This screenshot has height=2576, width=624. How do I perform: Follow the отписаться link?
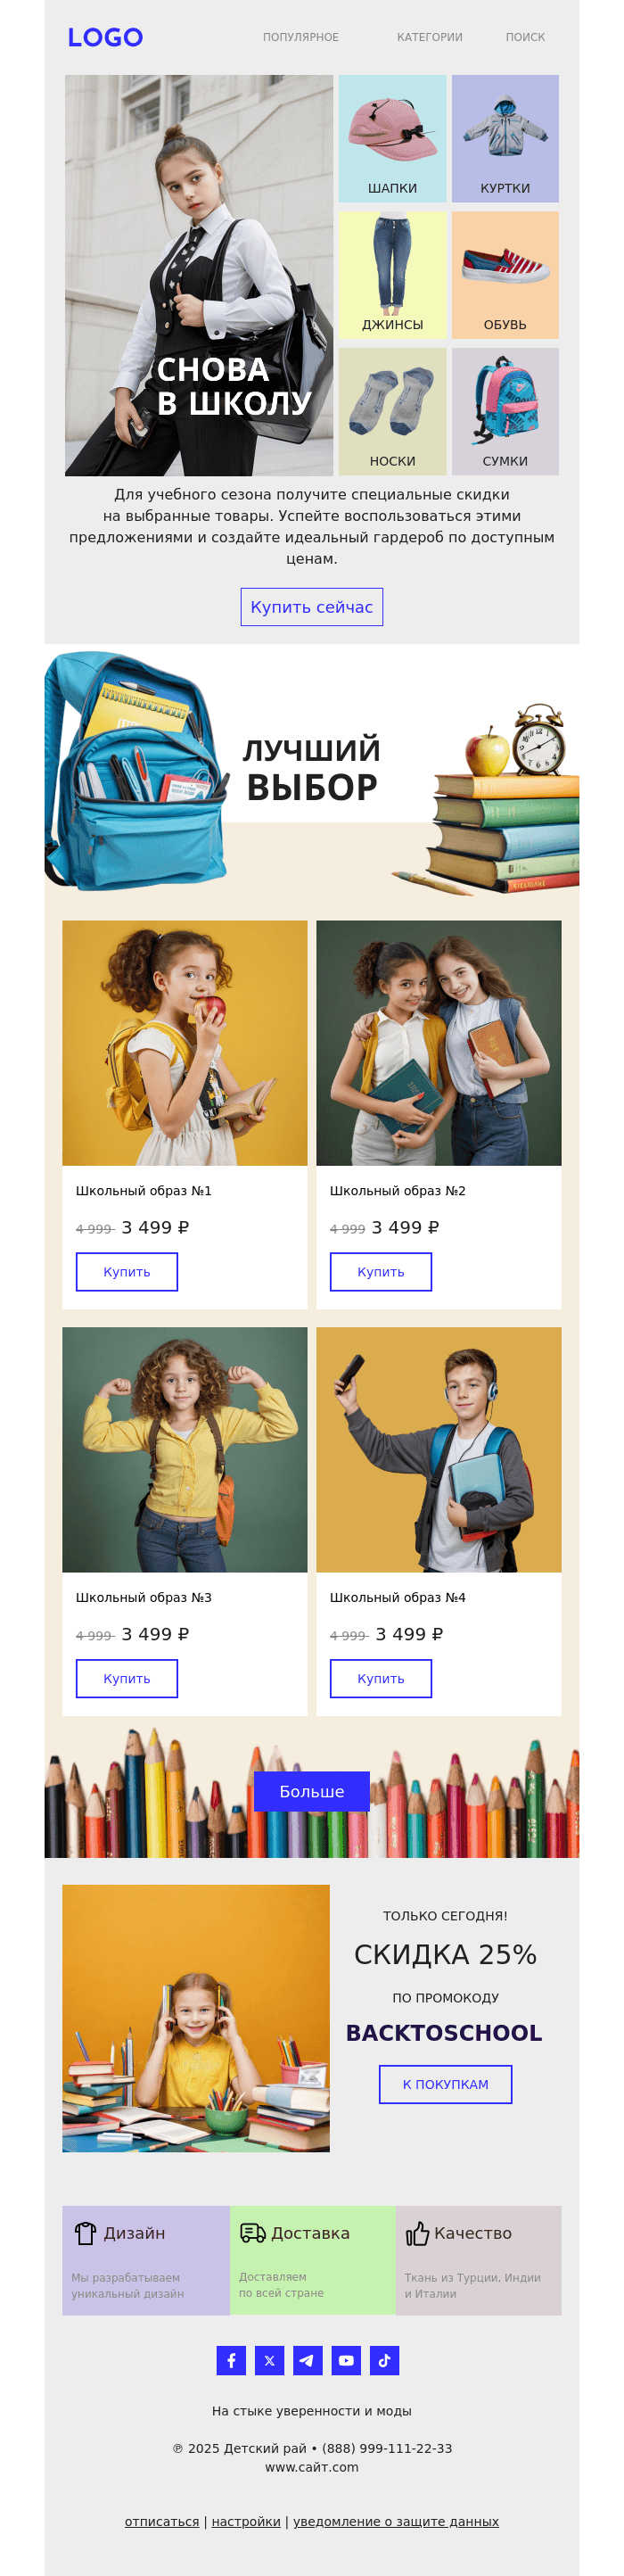pos(162,2521)
